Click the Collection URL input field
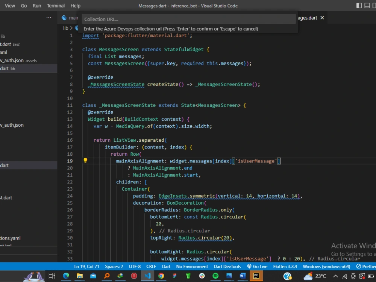 [x=189, y=19]
